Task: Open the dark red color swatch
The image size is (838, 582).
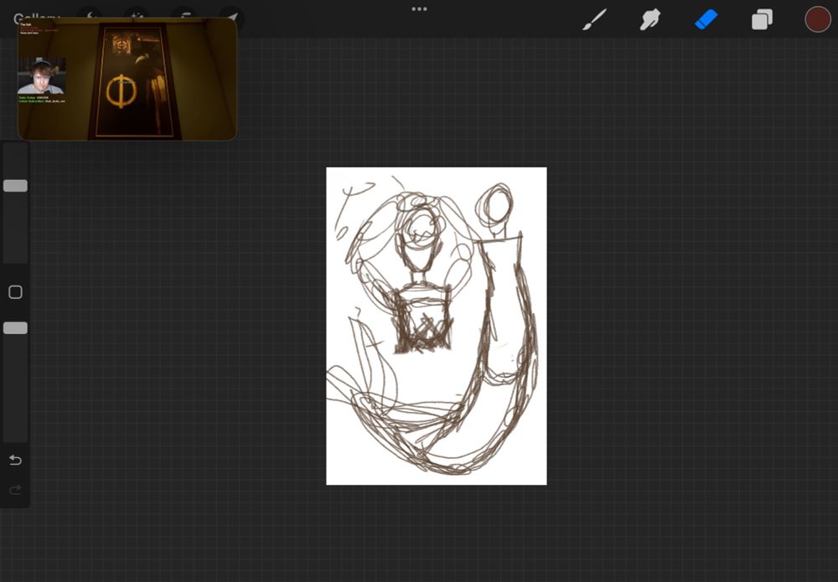Action: (817, 19)
